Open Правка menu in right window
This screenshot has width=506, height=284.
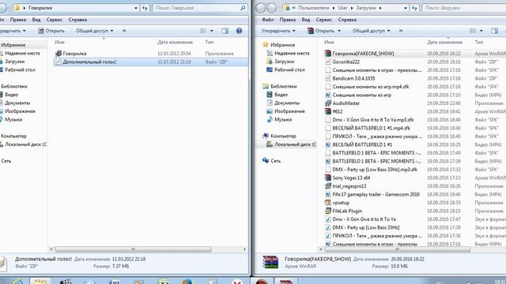click(x=288, y=20)
